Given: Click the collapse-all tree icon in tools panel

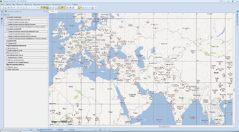Looking at the screenshot, I should (x=8, y=15).
